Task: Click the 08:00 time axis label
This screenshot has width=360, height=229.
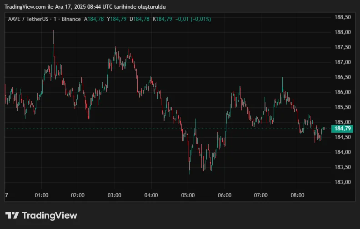Action: [x=297, y=195]
